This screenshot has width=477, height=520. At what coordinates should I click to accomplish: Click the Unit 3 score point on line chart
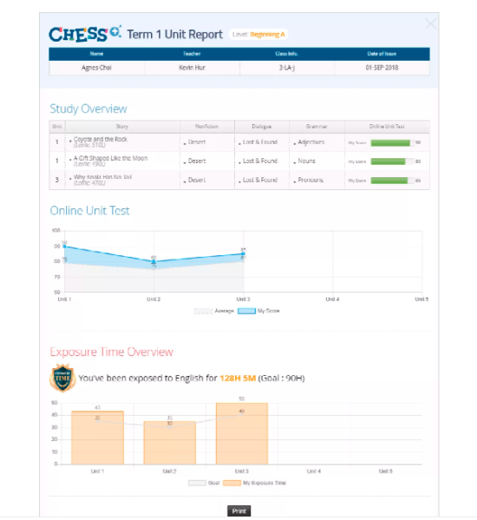click(x=243, y=253)
